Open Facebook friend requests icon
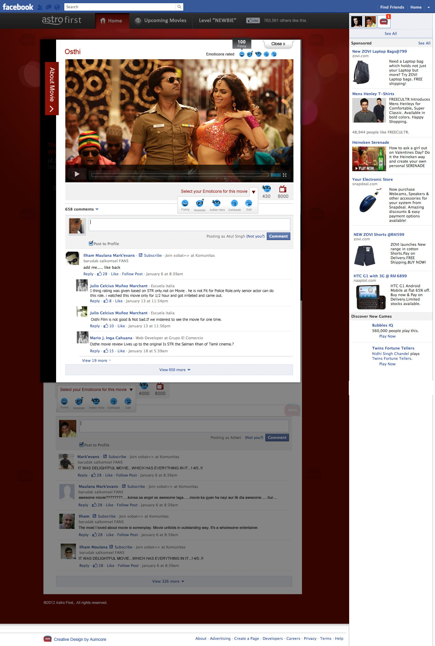The width and height of the screenshot is (435, 646). click(x=40, y=7)
